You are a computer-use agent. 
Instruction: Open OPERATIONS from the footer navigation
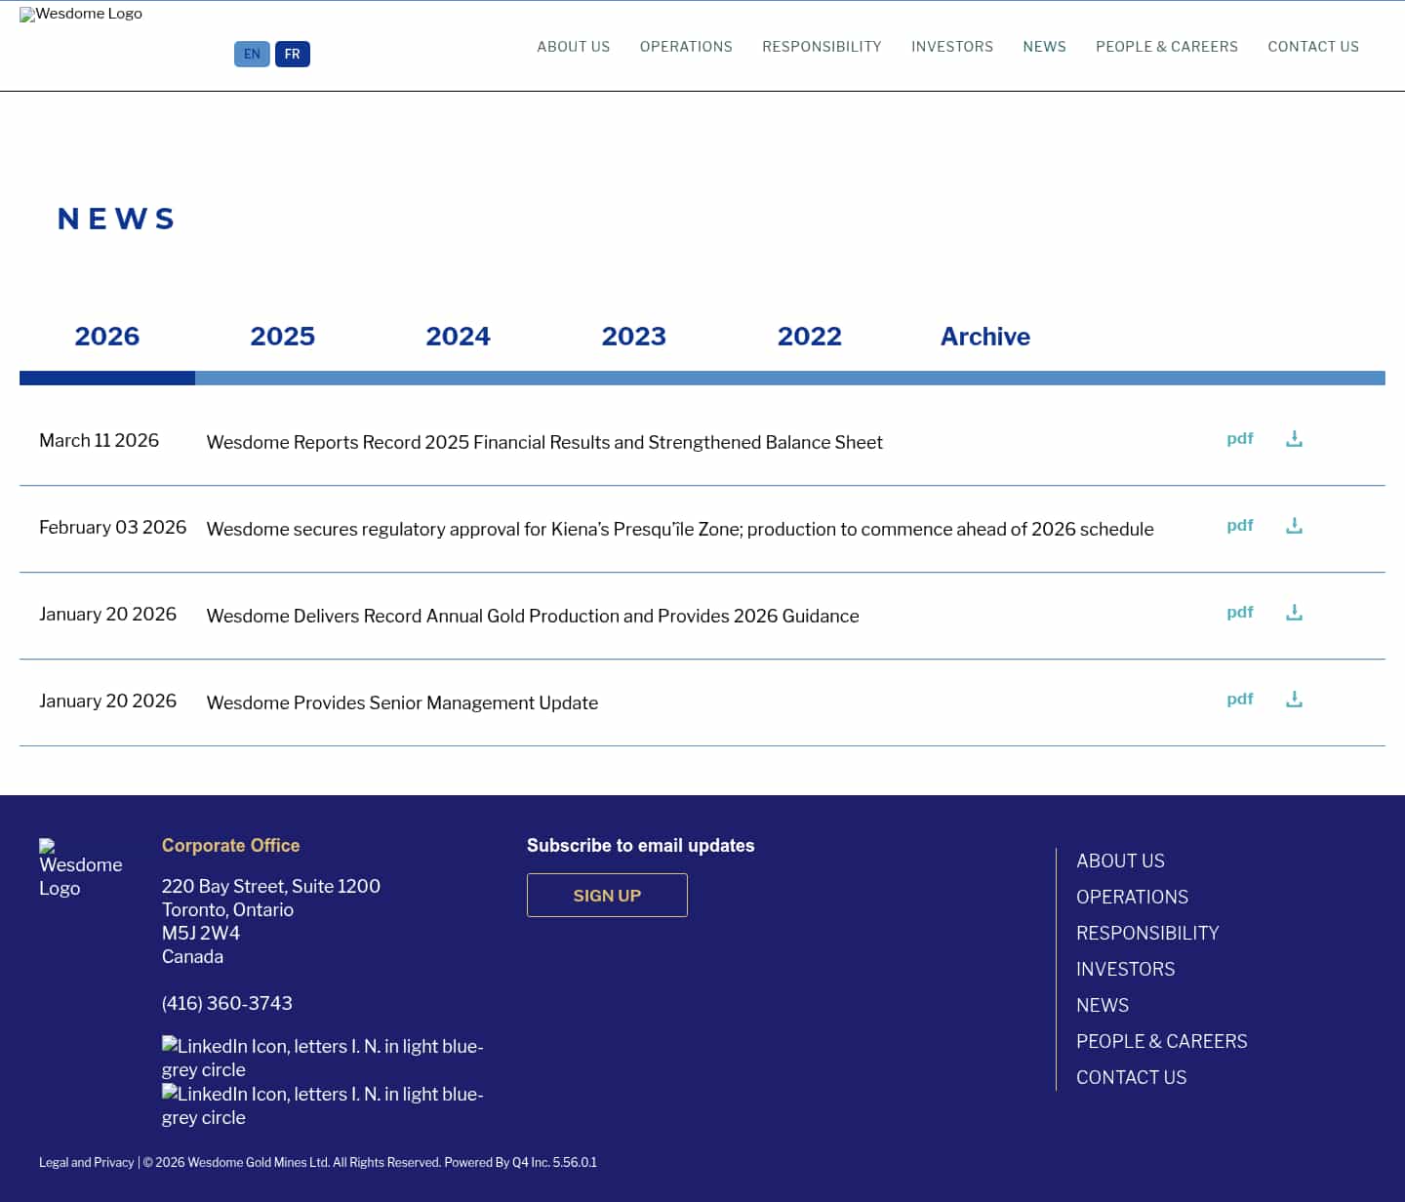1132,897
